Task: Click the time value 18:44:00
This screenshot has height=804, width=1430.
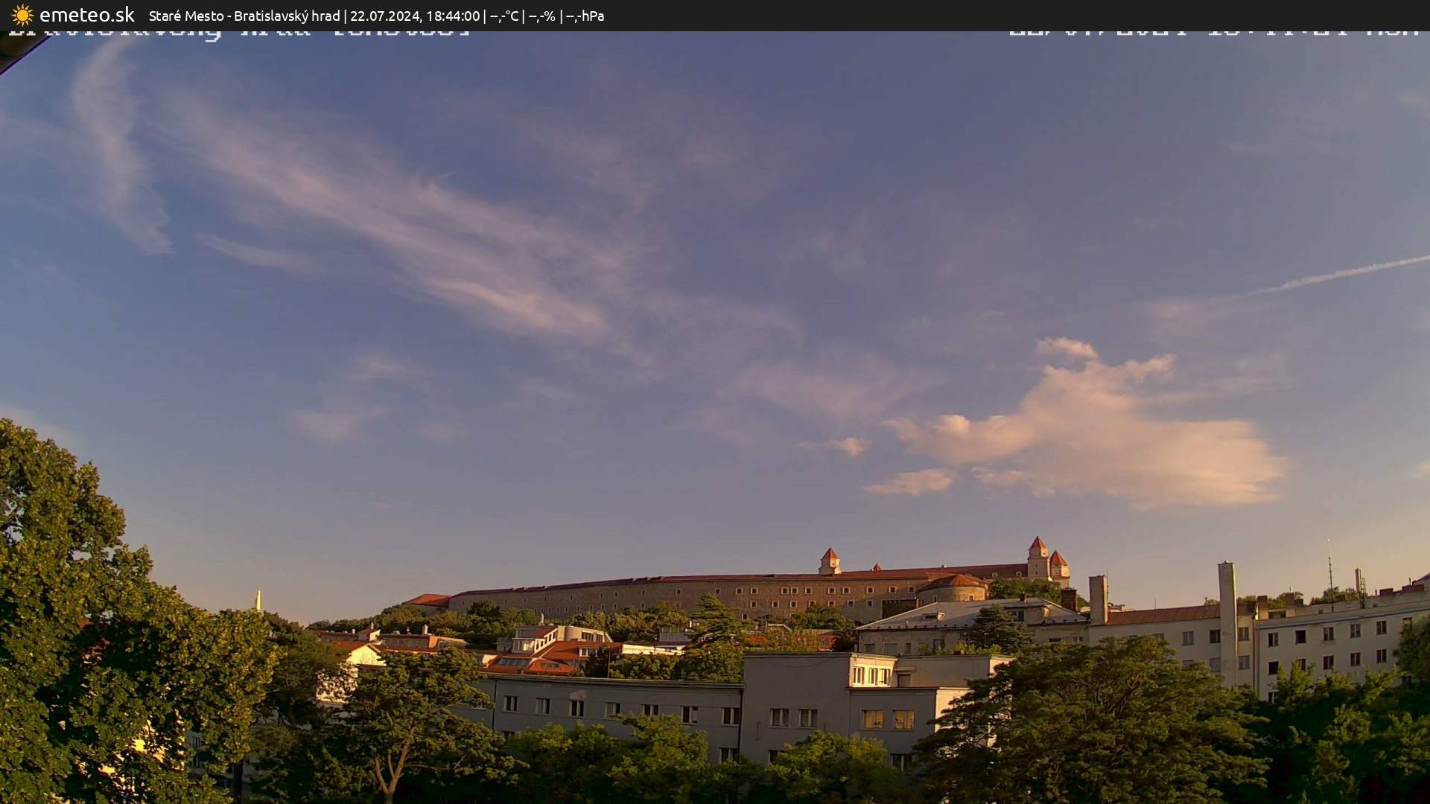Action: coord(454,15)
